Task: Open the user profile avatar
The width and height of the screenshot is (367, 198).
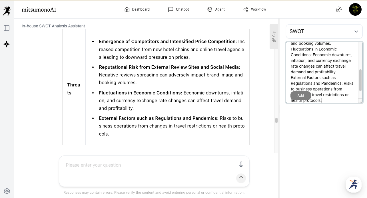Action: pyautogui.click(x=355, y=9)
